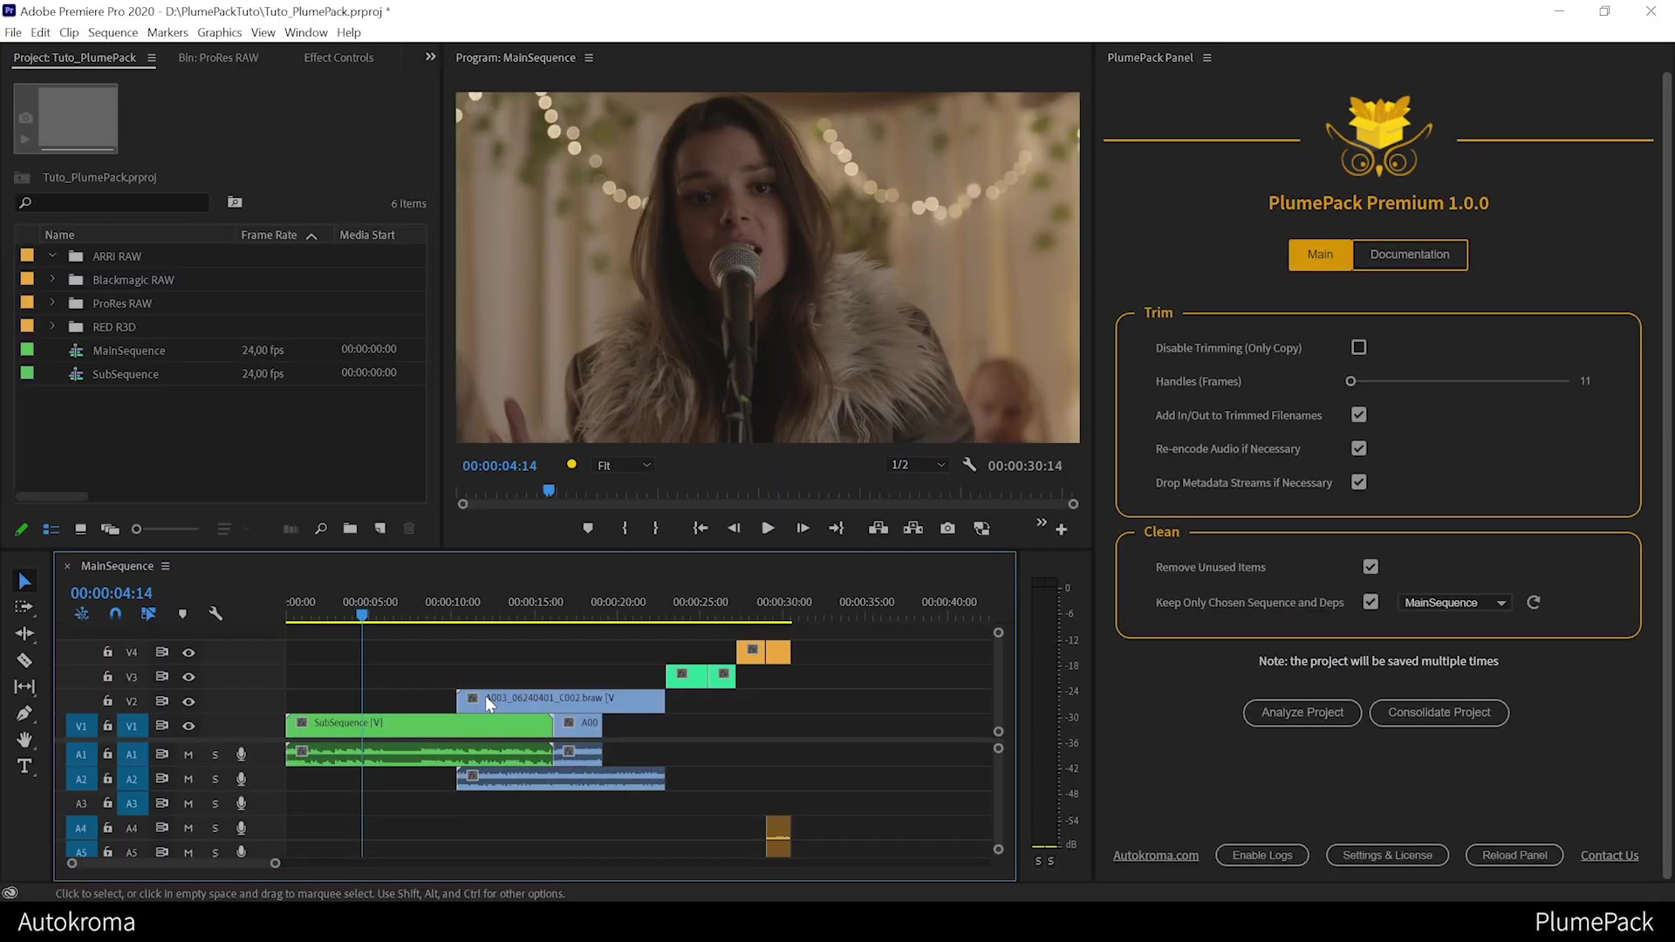Click the Export Frame camera icon
Screen dimensions: 1675x942
point(947,529)
